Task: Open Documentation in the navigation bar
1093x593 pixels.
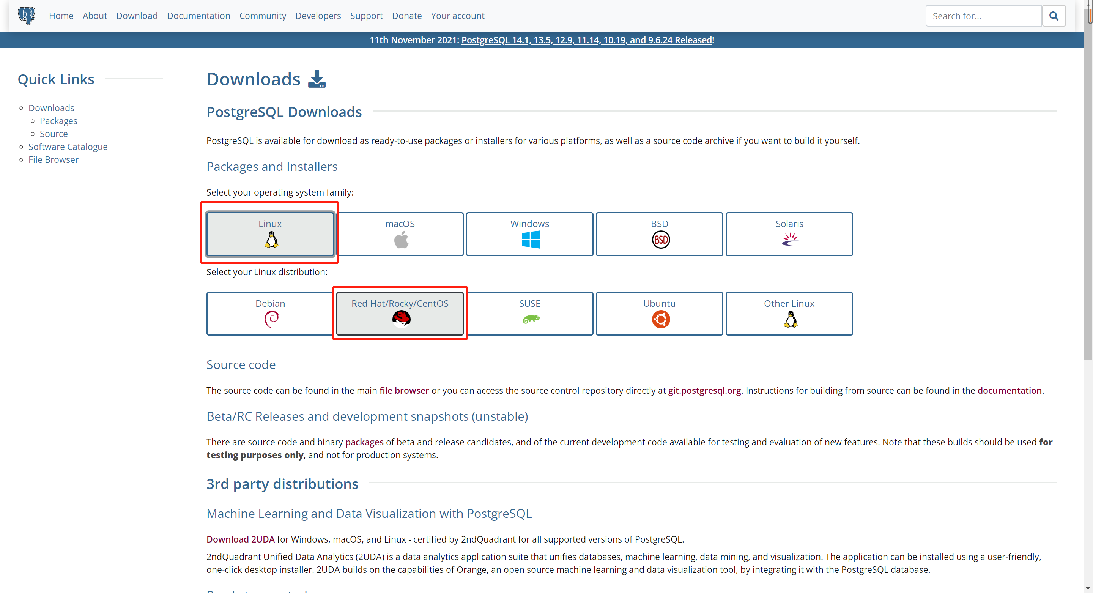Action: [x=198, y=16]
